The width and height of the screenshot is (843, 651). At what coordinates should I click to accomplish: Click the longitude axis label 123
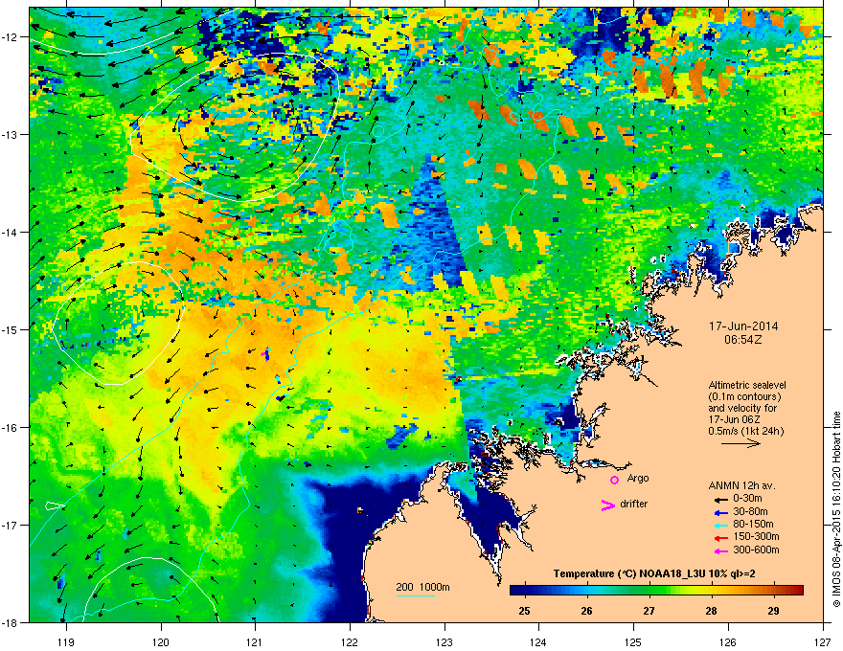point(444,641)
